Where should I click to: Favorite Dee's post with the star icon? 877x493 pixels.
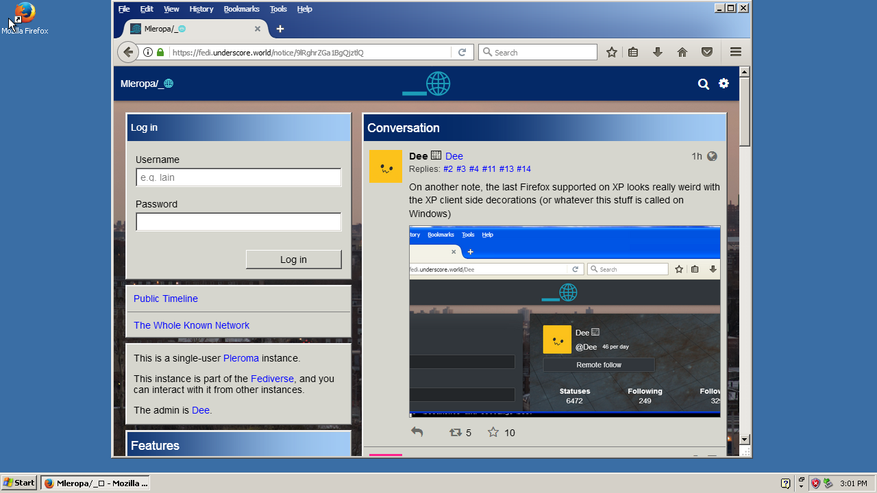[x=493, y=432]
